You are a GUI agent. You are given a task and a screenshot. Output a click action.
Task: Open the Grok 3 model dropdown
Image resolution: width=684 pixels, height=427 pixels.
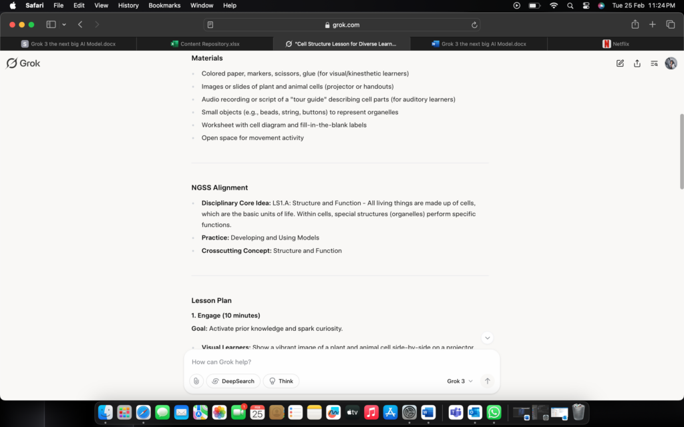460,381
